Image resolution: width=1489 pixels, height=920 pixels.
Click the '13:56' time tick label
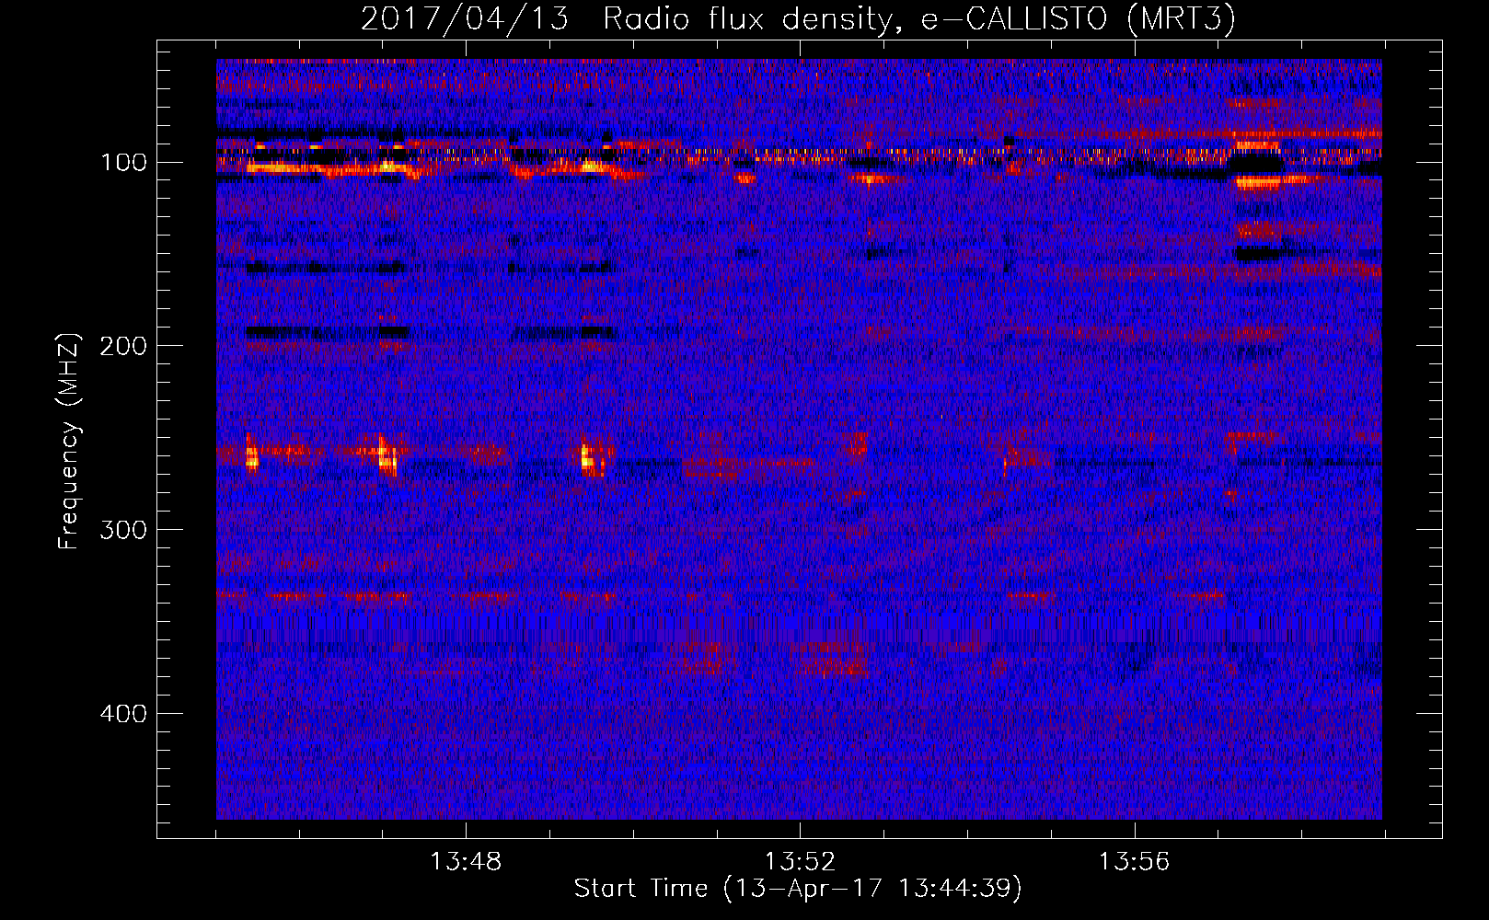coord(1134,862)
